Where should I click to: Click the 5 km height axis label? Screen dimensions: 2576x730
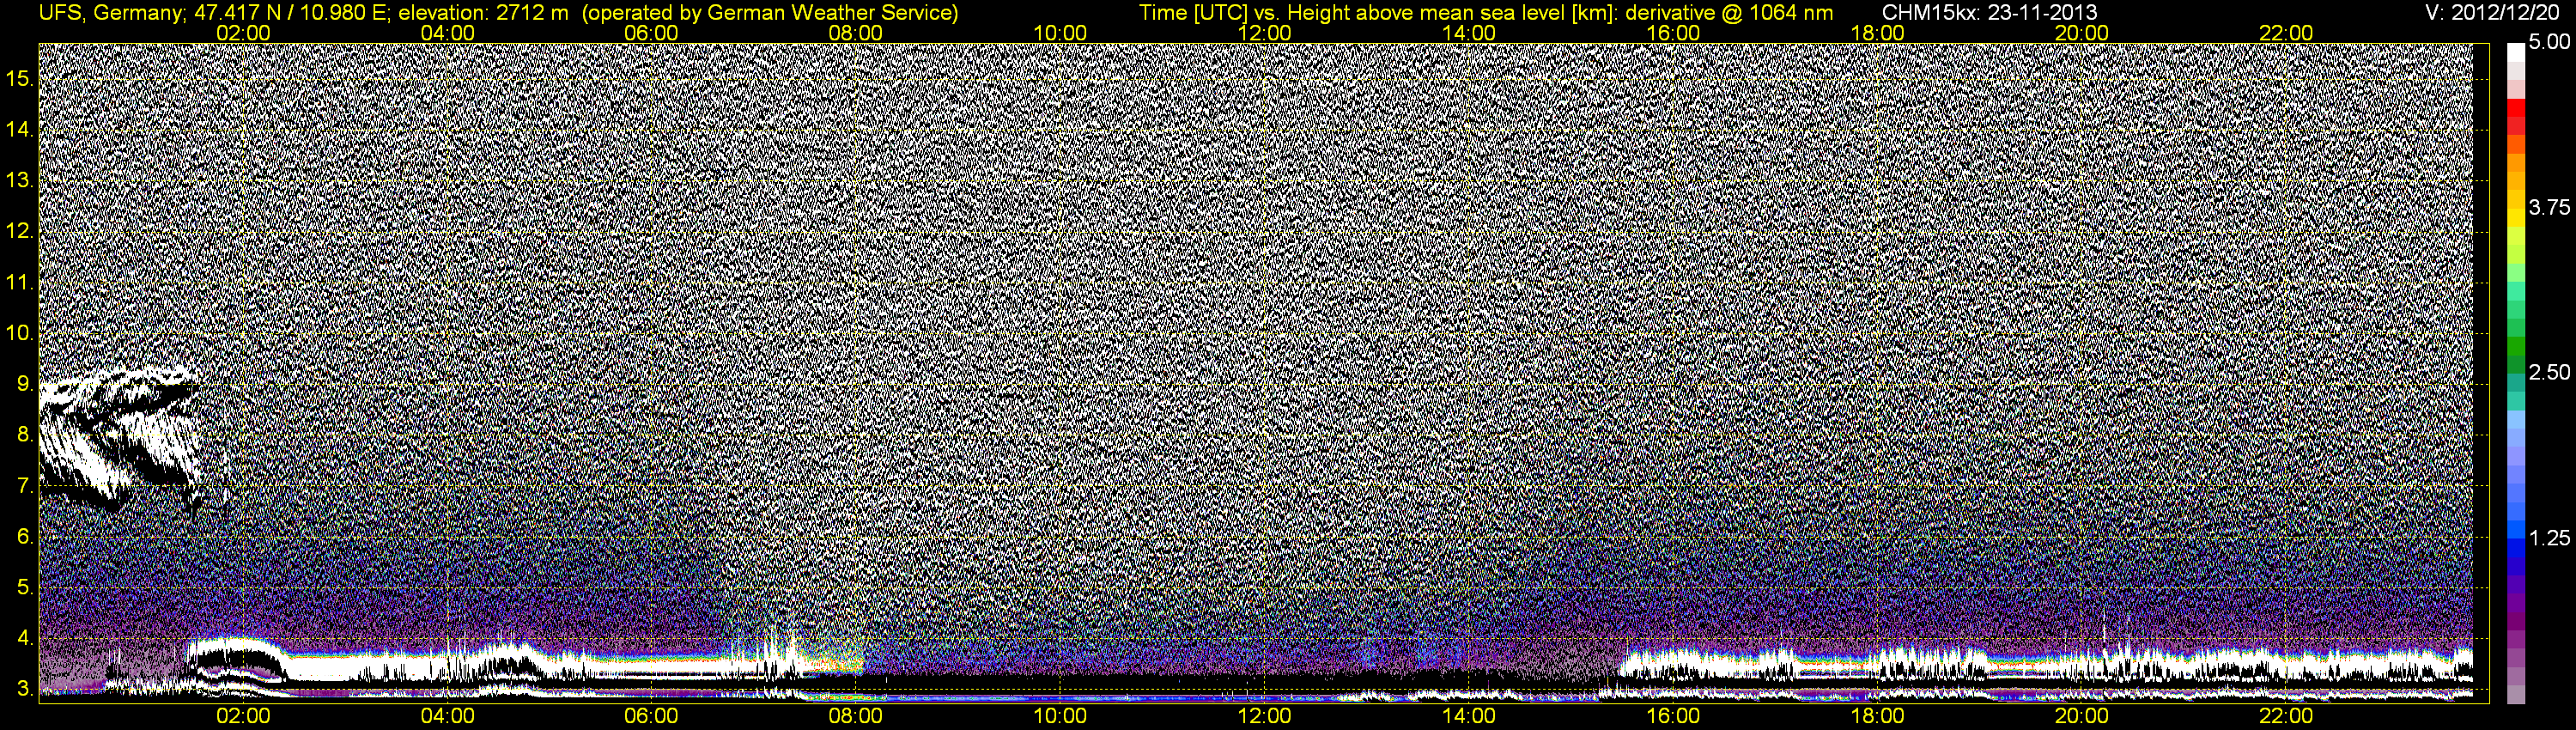click(24, 588)
